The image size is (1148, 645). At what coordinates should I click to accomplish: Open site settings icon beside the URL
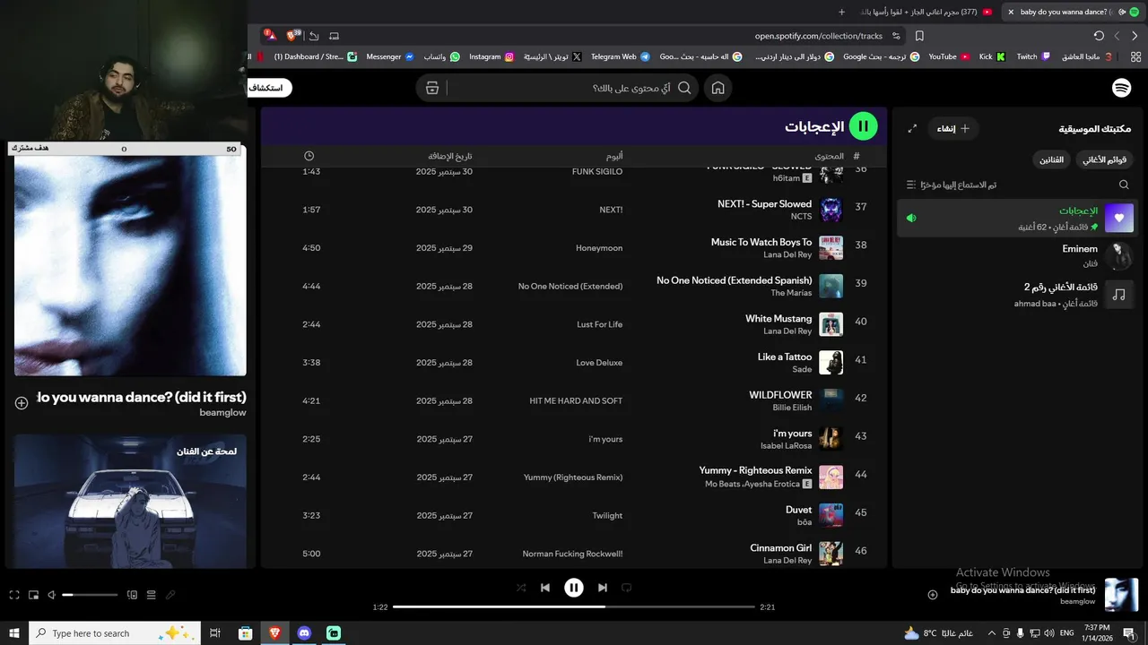click(895, 36)
